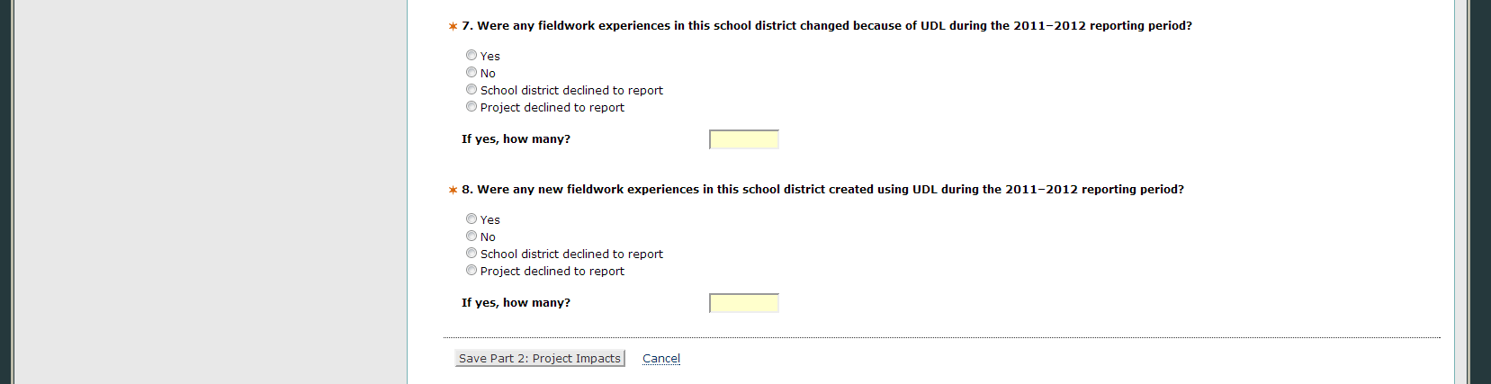
Task: Click the required asterisk beside question 8
Action: (x=453, y=190)
